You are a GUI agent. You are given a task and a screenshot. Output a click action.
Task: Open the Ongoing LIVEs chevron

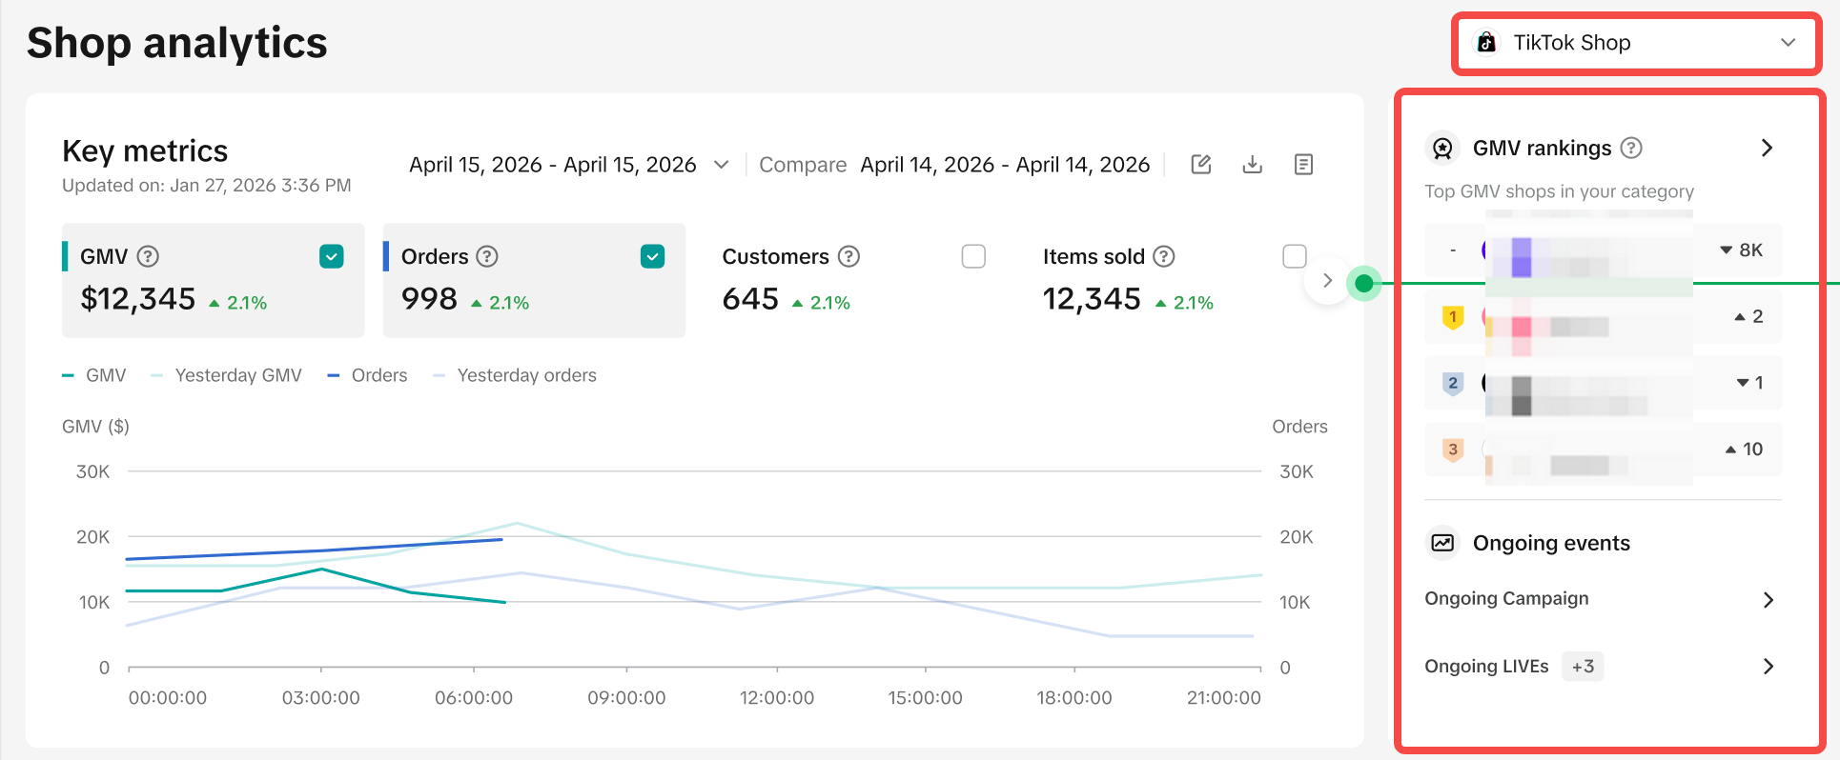click(x=1768, y=667)
